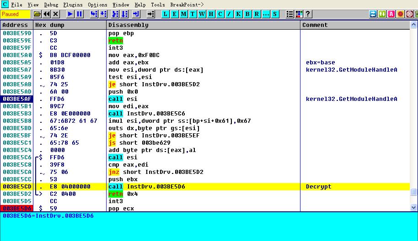Select the 'retn 0x4' instruction

[123, 194]
